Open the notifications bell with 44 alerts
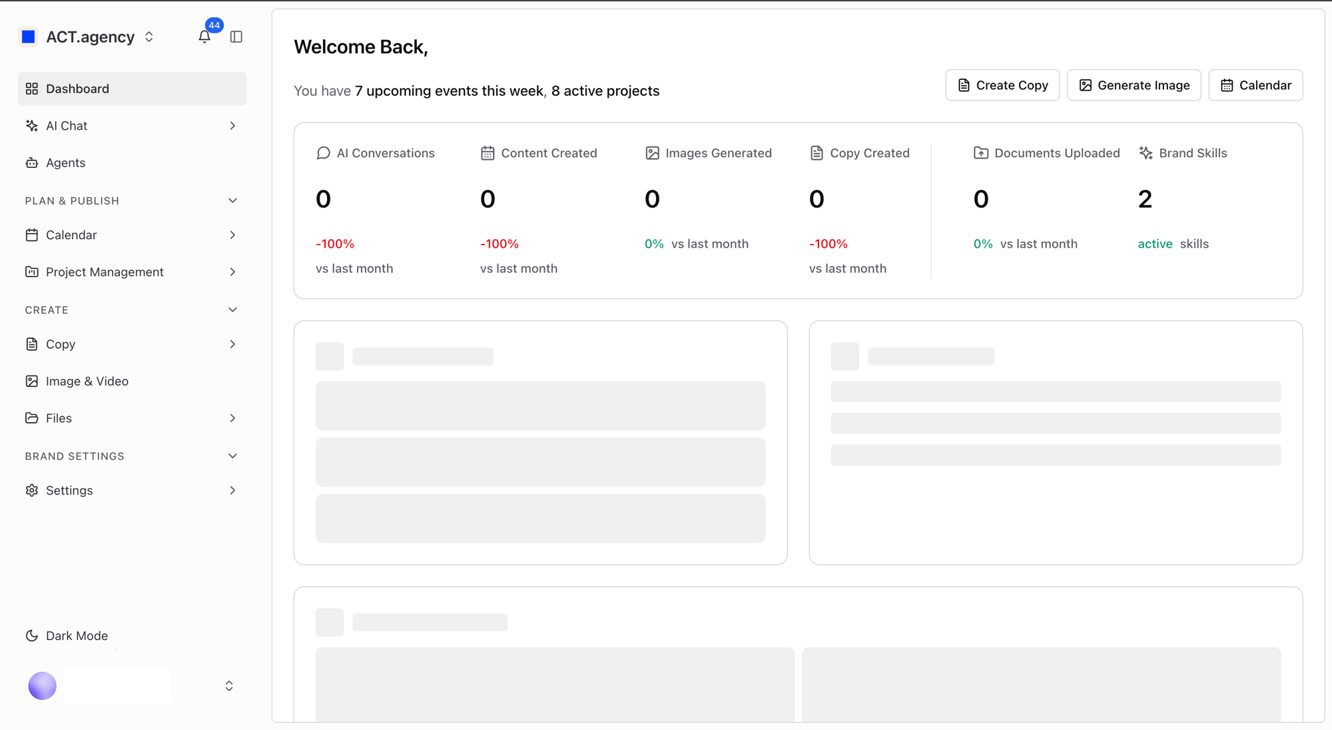 click(204, 37)
